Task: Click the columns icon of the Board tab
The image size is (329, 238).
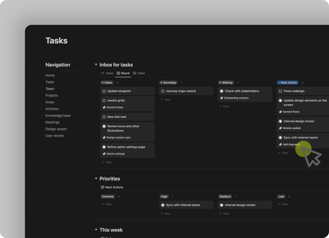Action: [118, 73]
